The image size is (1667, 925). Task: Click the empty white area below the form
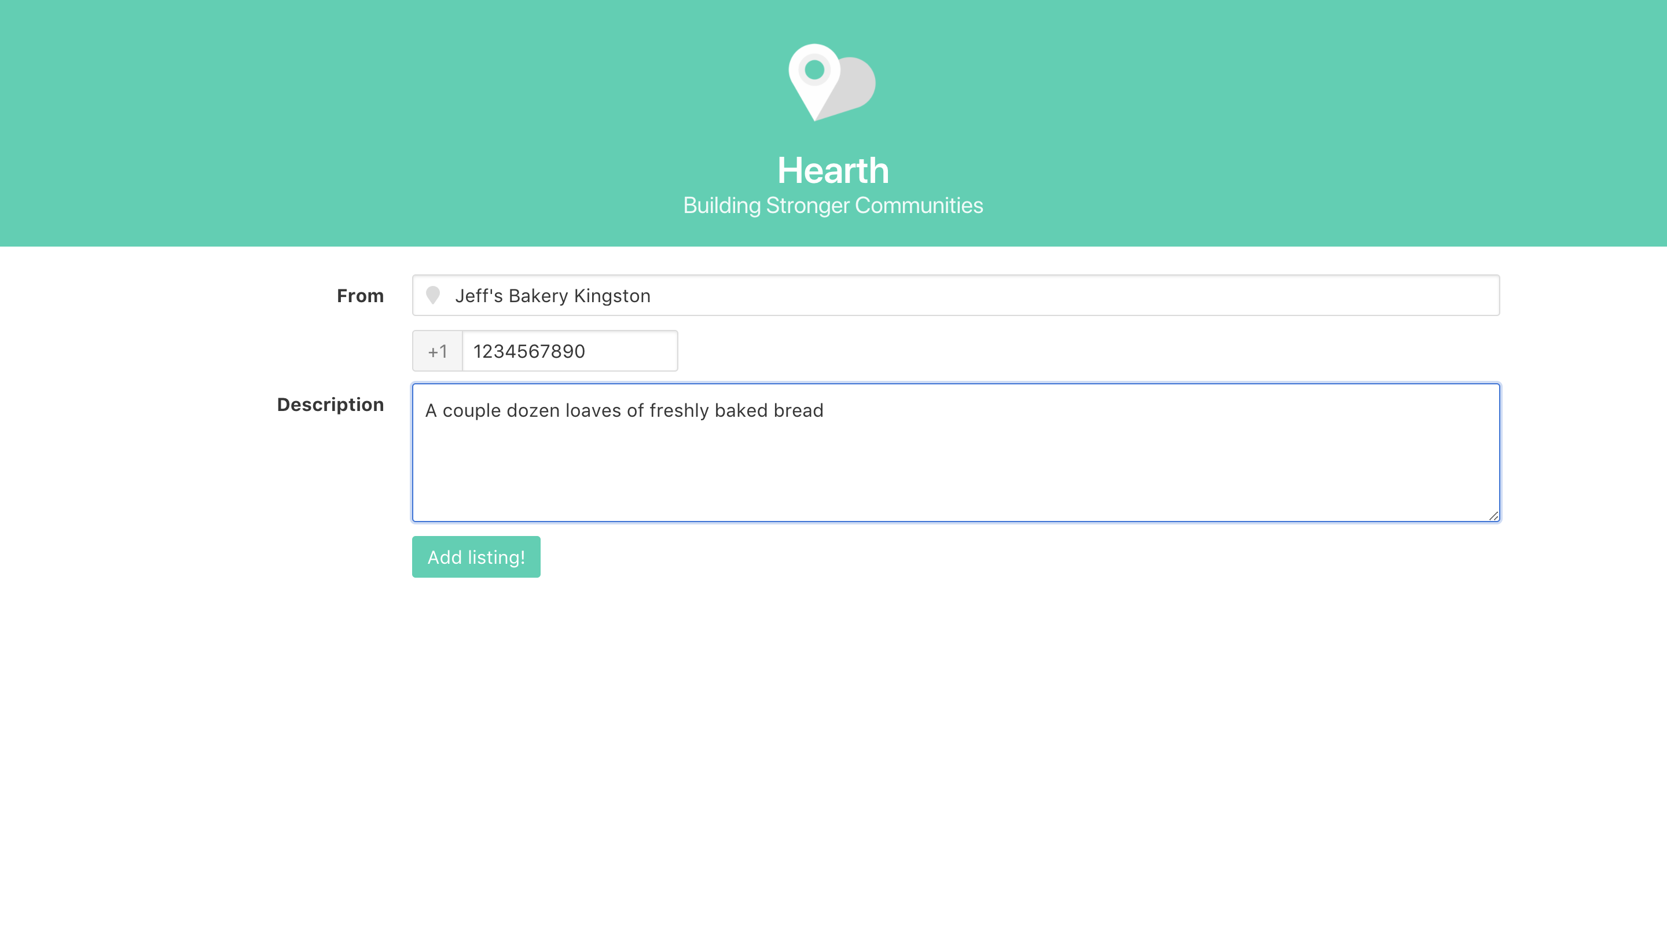[833, 744]
